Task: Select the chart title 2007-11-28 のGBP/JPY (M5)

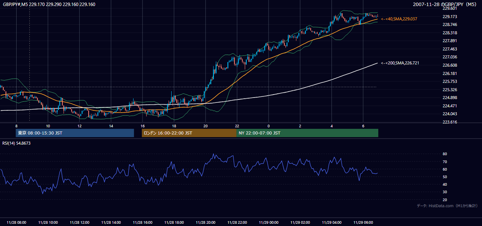Action: click(x=445, y=5)
